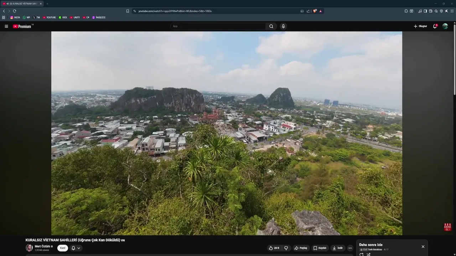Click the Daha sonra izle playlist title

(x=371, y=245)
